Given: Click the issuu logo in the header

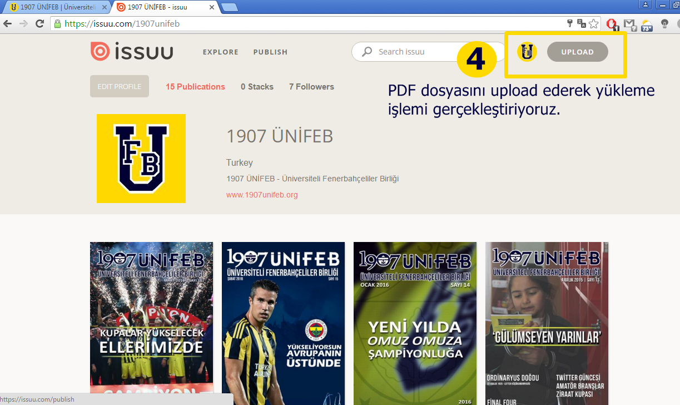Looking at the screenshot, I should pyautogui.click(x=132, y=51).
